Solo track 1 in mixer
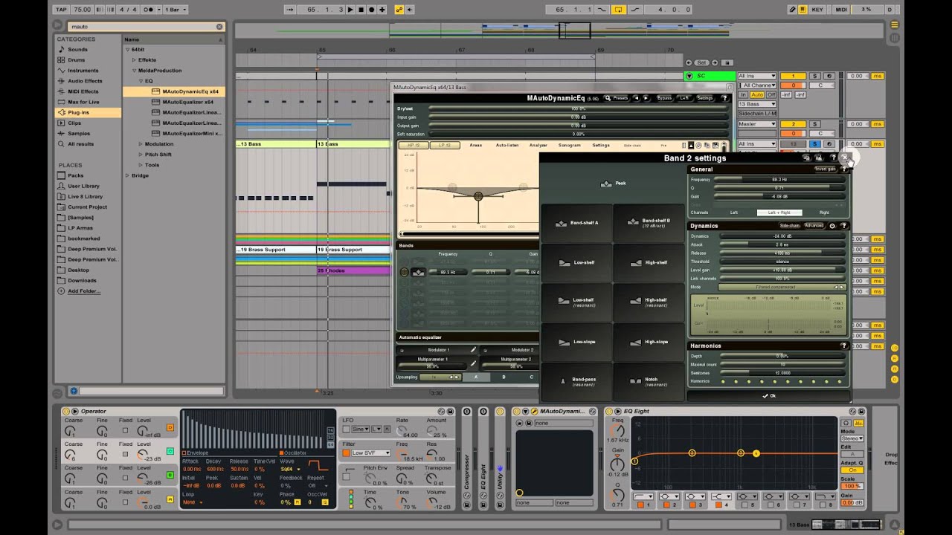Image resolution: width=952 pixels, height=535 pixels. pyautogui.click(x=814, y=76)
